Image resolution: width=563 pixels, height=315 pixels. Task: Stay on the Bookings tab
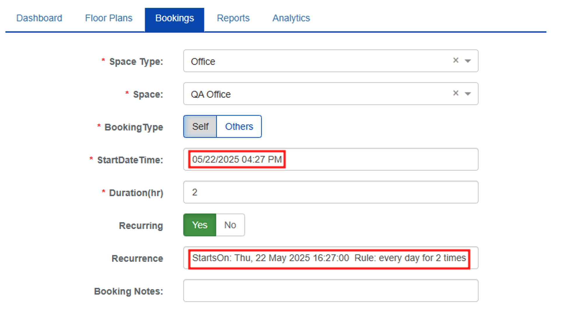click(x=174, y=18)
